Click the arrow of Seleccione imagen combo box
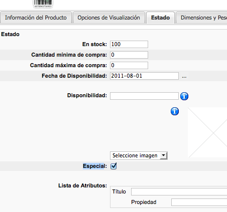 click(x=163, y=155)
